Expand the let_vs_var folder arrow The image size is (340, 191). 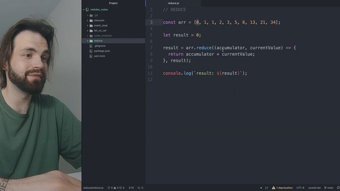(88, 31)
